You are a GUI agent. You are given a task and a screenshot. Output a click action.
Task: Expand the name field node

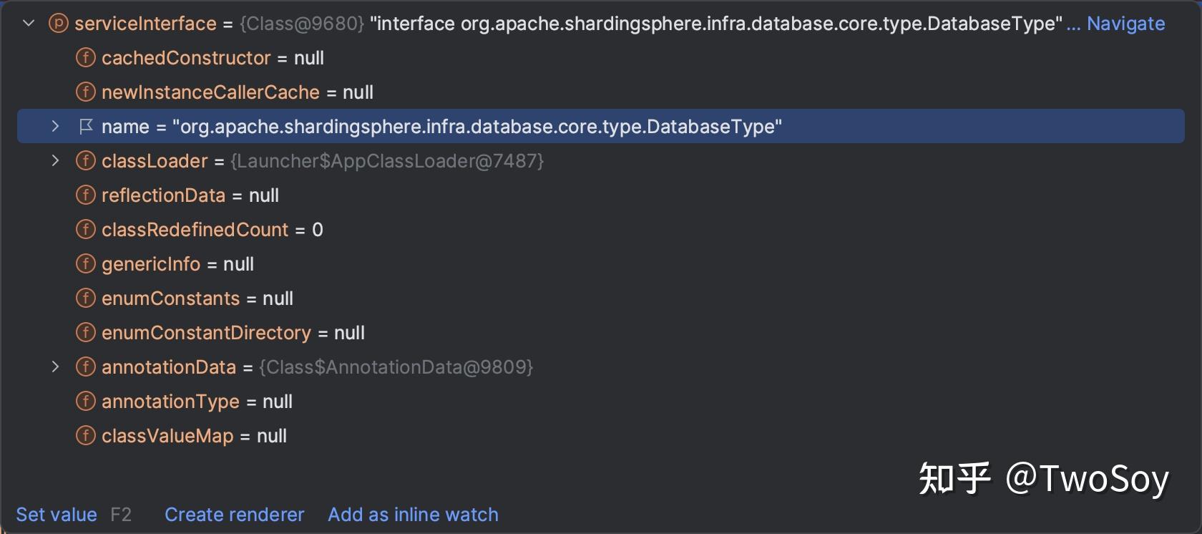pyautogui.click(x=56, y=126)
